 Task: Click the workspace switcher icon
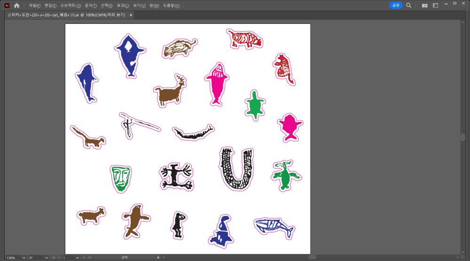(x=436, y=6)
